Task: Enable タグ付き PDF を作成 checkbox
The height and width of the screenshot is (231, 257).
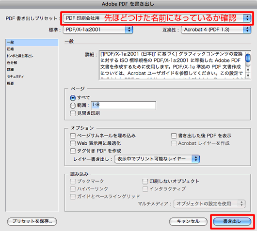Action: [73, 151]
